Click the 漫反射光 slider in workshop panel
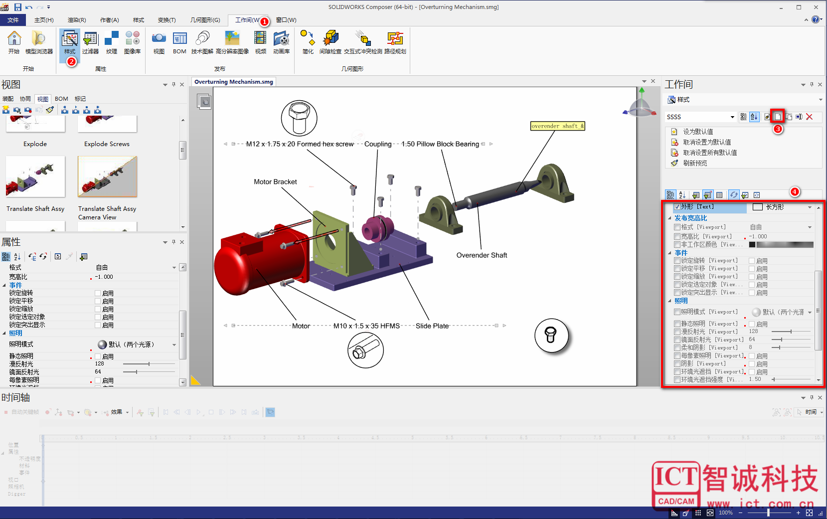Viewport: 827px width, 519px height. point(791,332)
